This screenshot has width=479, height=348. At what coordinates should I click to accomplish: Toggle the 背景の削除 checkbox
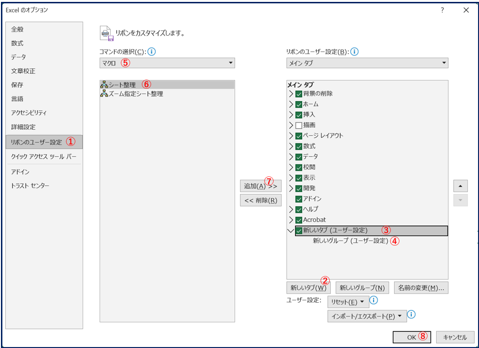(x=299, y=94)
